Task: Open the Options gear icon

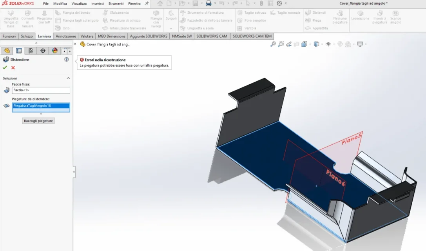Action: coord(279,4)
